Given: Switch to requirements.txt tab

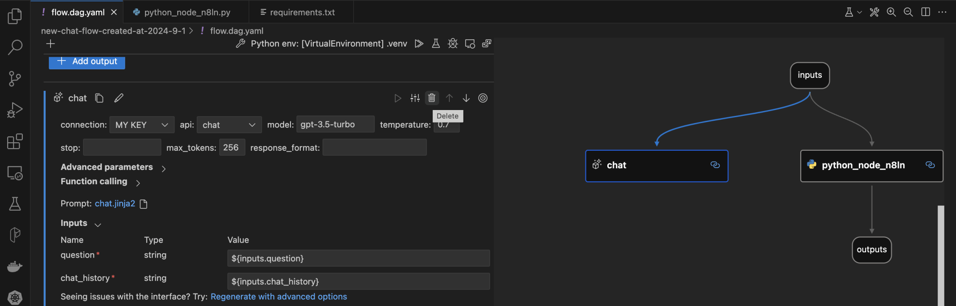Looking at the screenshot, I should 302,12.
